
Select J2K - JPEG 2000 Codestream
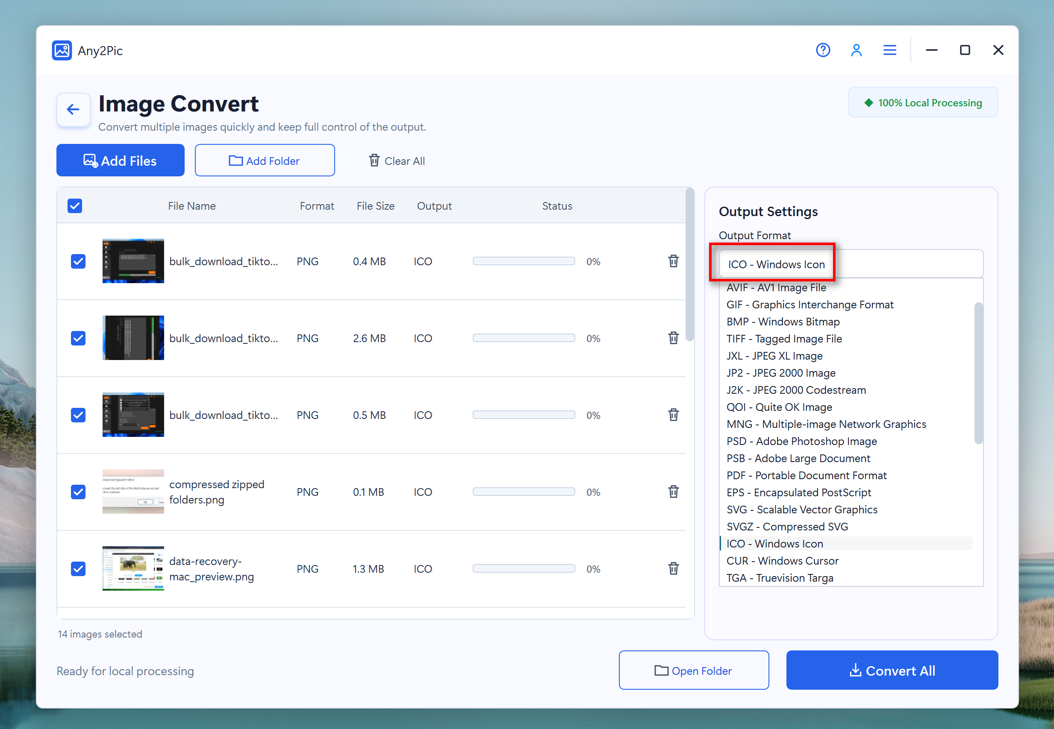[x=846, y=389]
